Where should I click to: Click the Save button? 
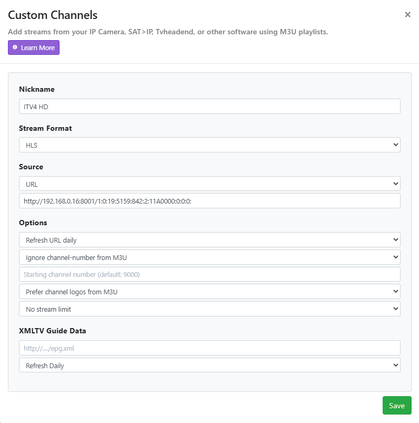(x=396, y=406)
